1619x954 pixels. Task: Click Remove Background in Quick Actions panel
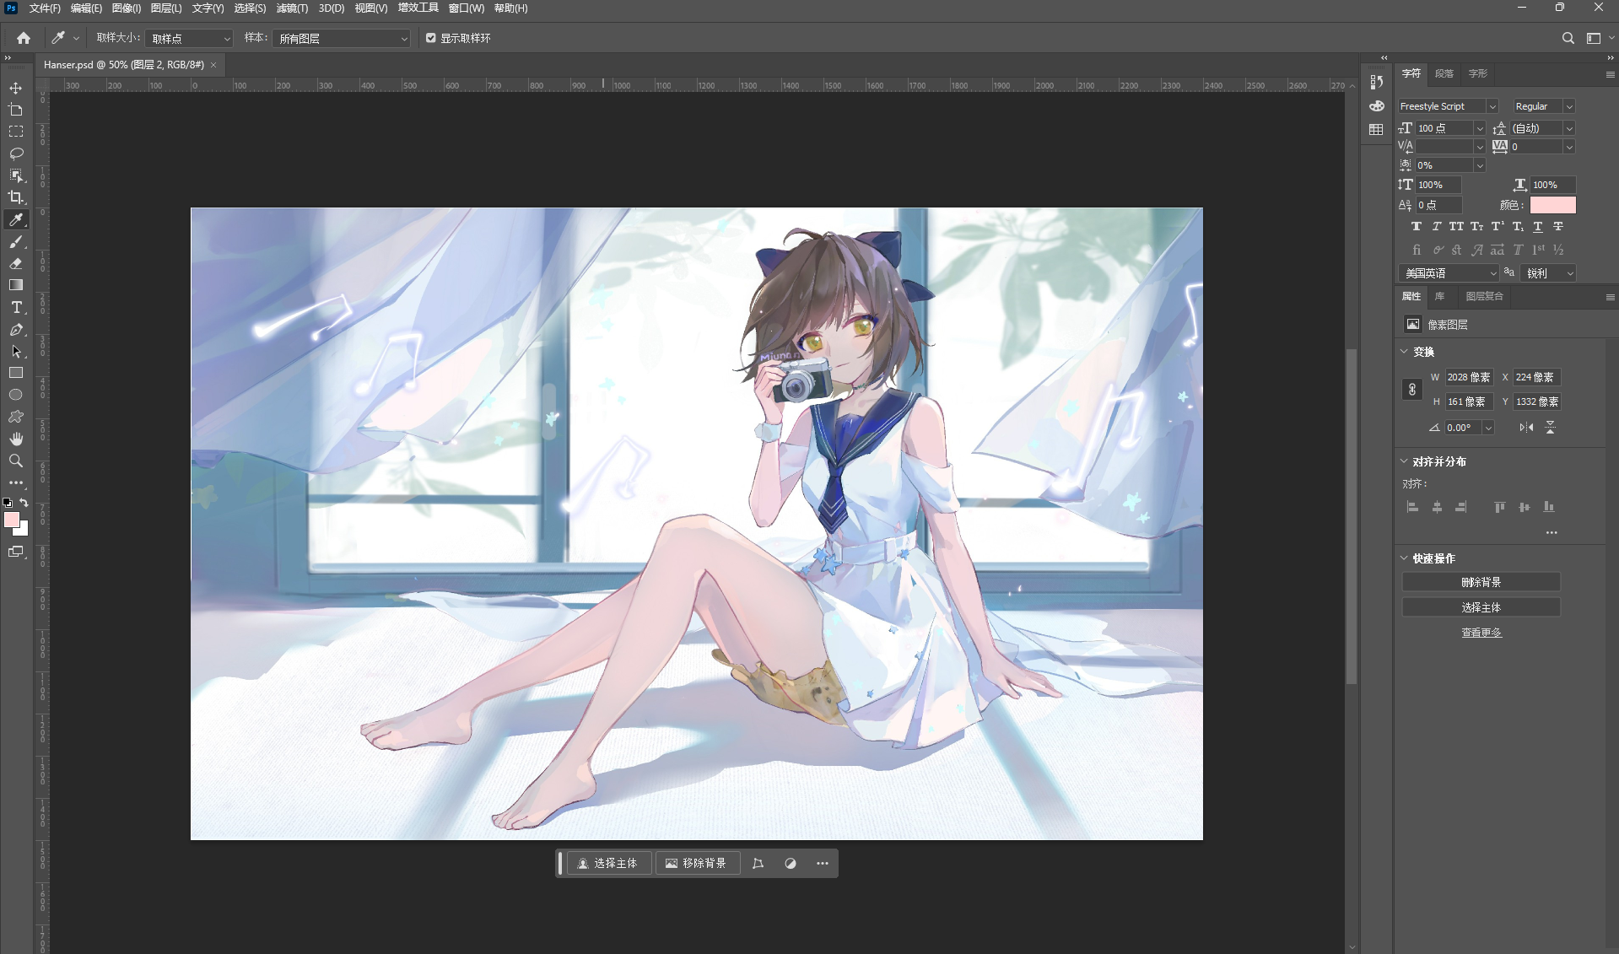coord(1481,582)
